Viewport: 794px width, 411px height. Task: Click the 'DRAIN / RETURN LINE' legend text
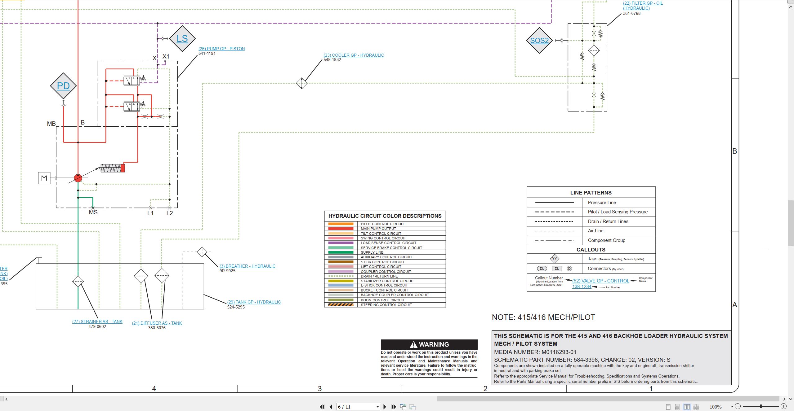click(379, 276)
